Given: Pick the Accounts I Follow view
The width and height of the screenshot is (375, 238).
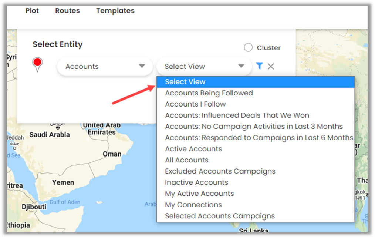Looking at the screenshot, I should tap(195, 104).
